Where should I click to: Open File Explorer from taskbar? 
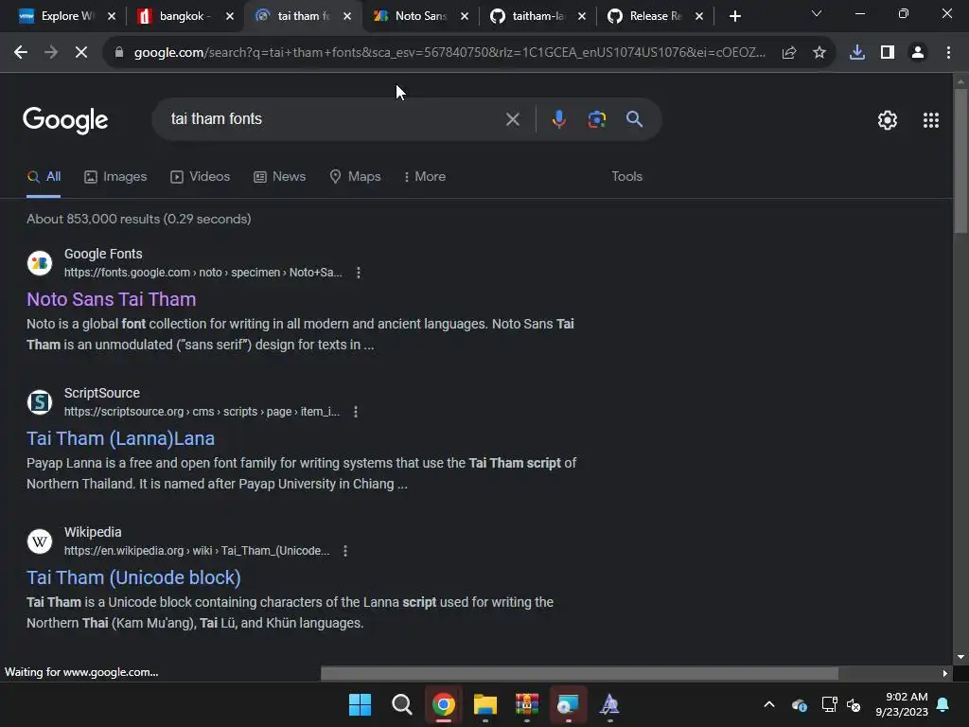[x=485, y=704]
